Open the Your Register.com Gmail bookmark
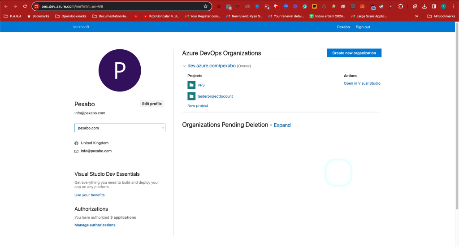Viewport: 459px width, 247px height. (203, 16)
